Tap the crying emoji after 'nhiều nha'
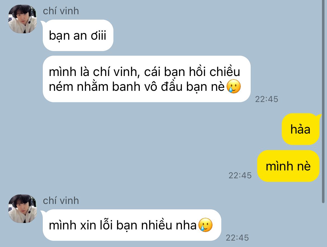 205,225
